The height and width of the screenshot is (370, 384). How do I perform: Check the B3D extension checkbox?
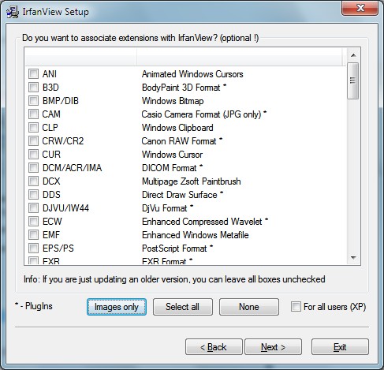pyautogui.click(x=33, y=88)
